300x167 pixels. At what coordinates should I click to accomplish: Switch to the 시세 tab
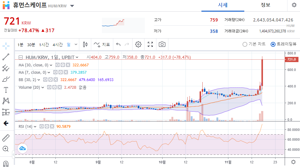pyautogui.click(x=223, y=5)
